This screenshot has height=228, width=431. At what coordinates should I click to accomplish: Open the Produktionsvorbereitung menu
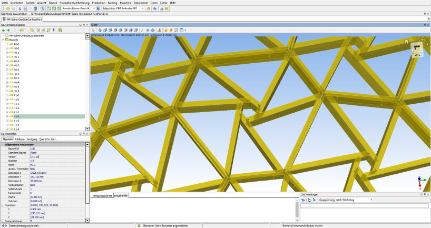click(74, 3)
